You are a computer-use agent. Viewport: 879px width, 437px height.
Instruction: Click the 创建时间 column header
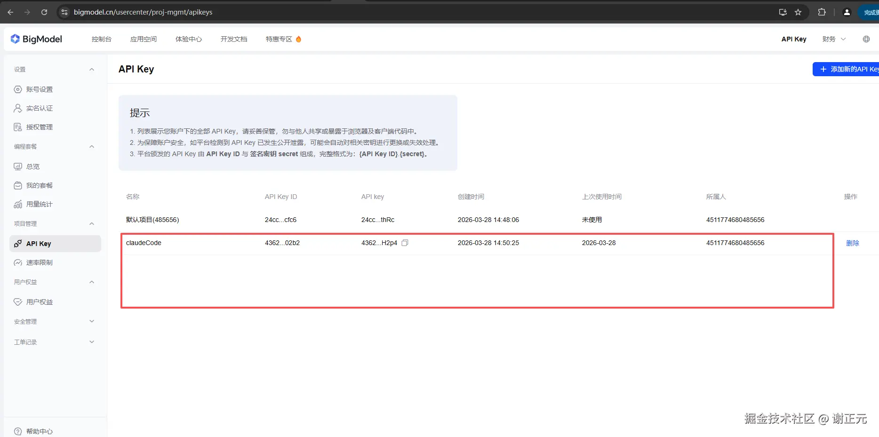[471, 197]
